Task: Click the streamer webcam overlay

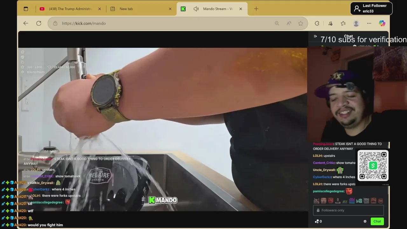Action: (357, 94)
